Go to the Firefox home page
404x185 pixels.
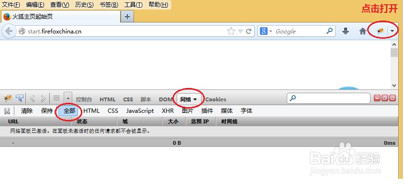(x=363, y=31)
